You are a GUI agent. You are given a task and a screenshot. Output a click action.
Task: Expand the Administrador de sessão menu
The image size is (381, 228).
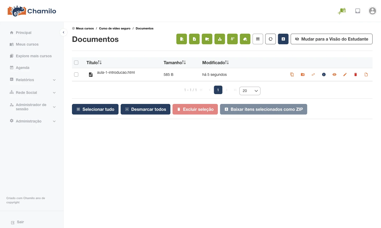[33, 107]
